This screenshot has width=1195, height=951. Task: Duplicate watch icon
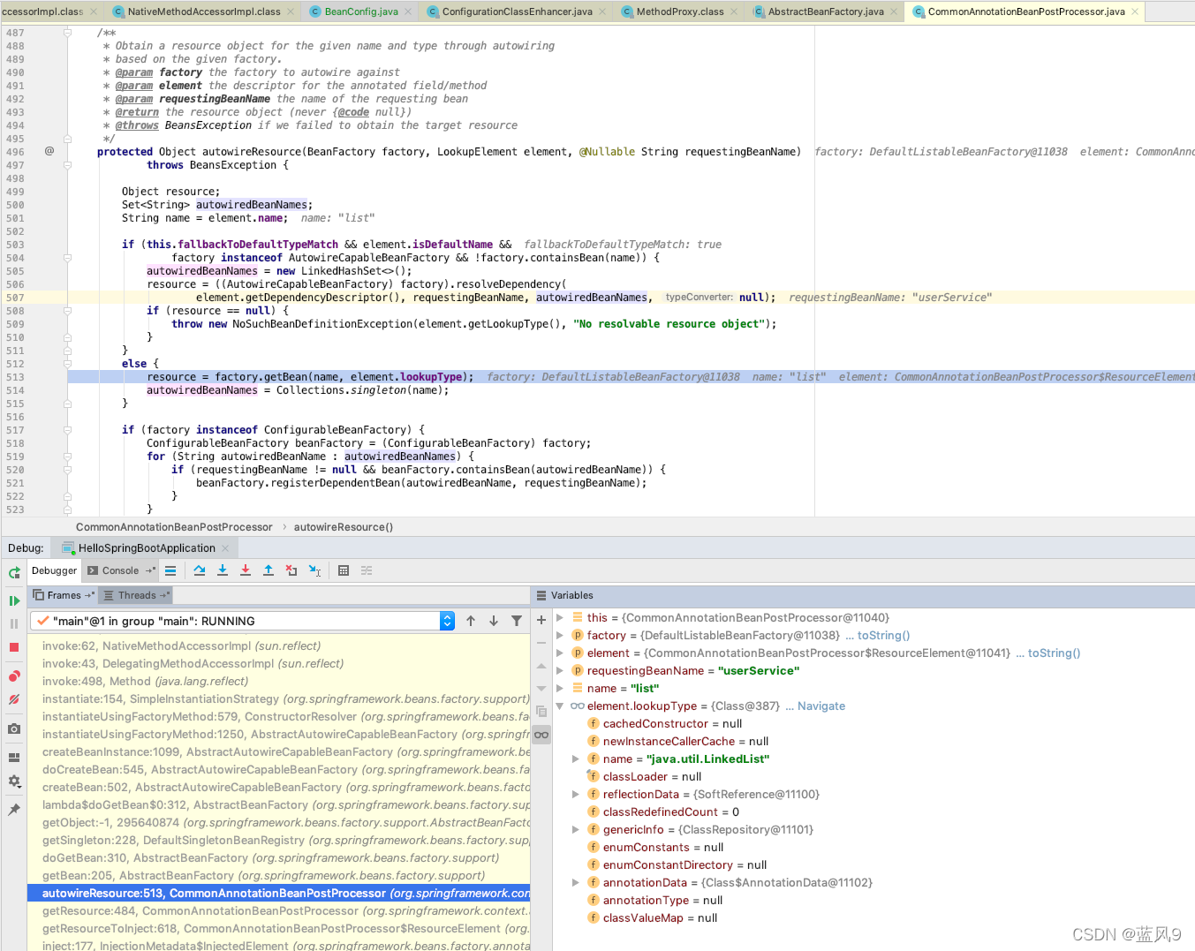coord(541,712)
